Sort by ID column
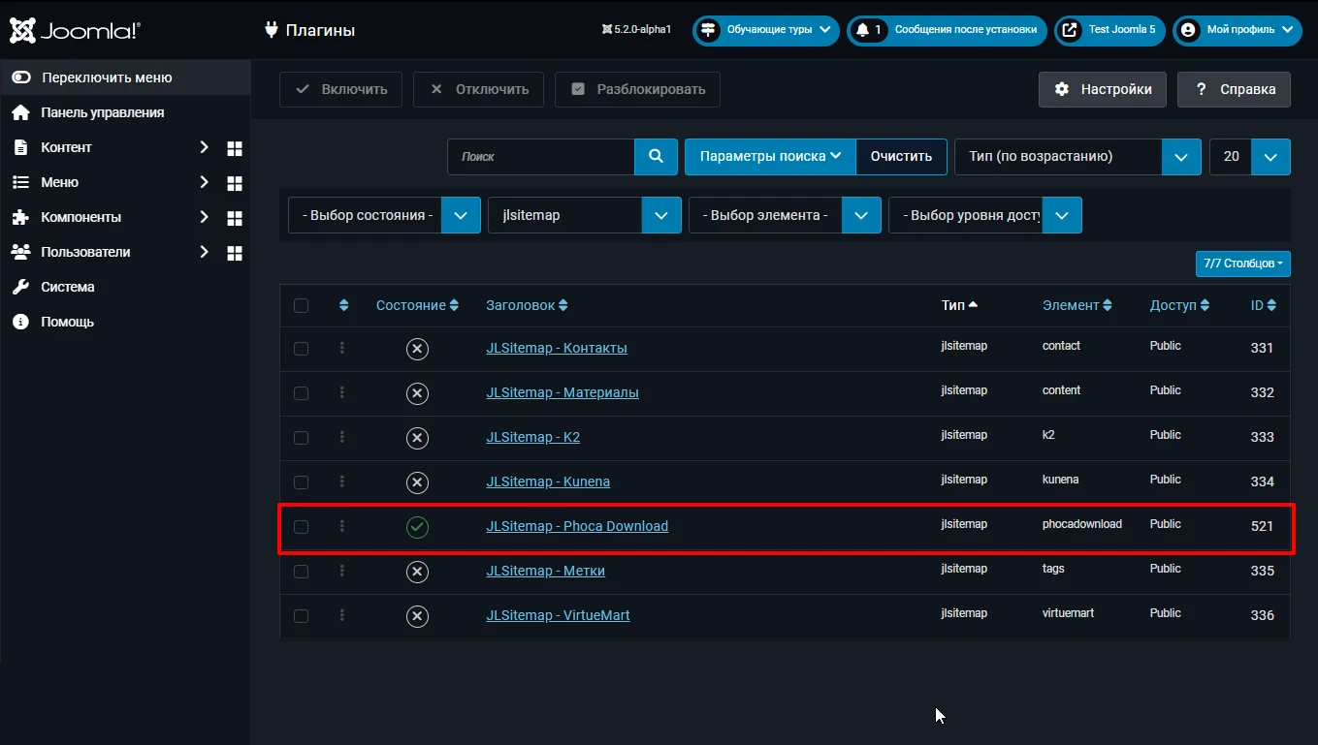This screenshot has height=745, width=1318. click(1263, 305)
